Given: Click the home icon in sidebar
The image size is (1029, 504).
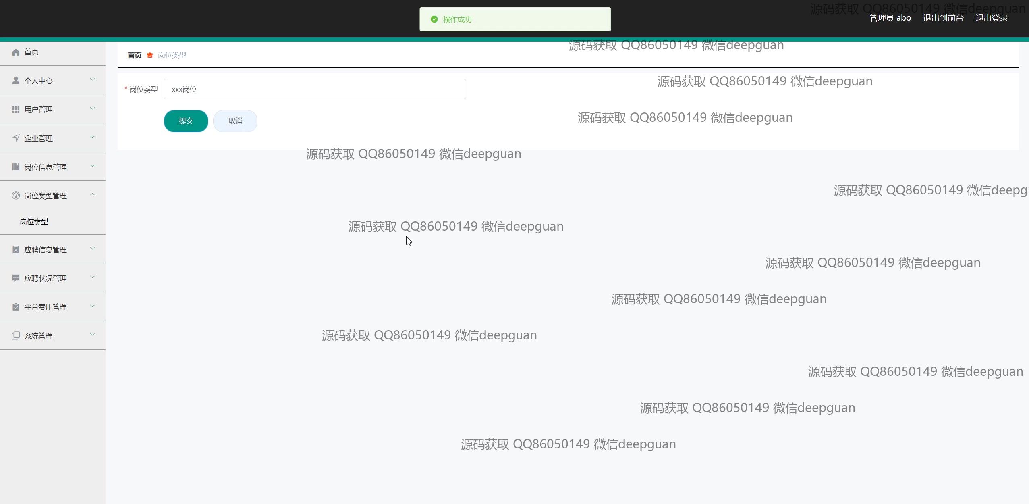Looking at the screenshot, I should (x=16, y=52).
